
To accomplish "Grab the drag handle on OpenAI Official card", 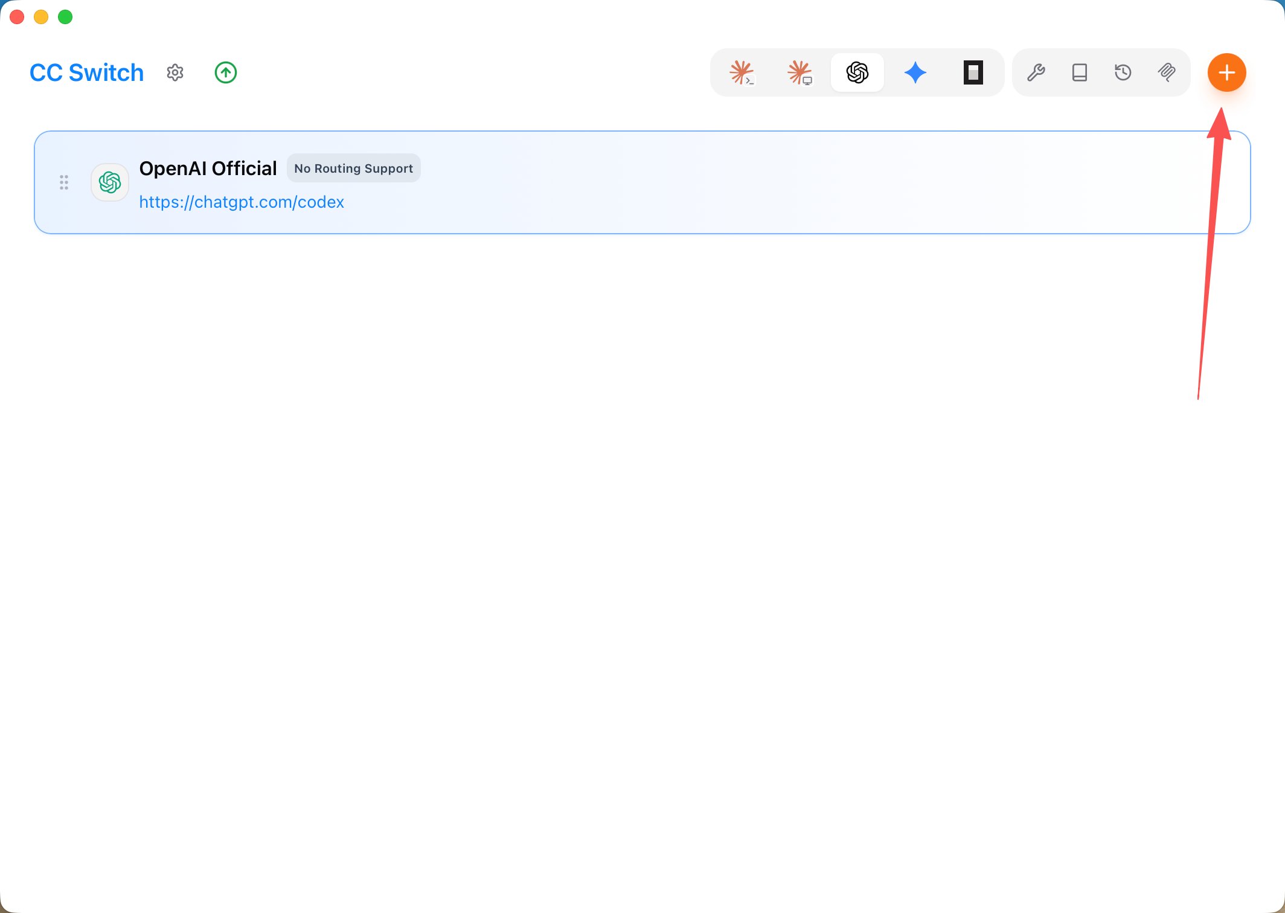I will 64,182.
